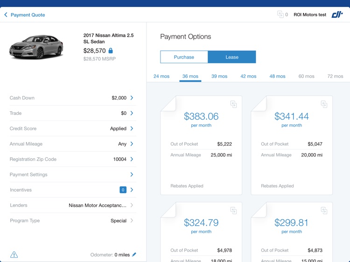Edit odometer with the pencil icon

pos(134,255)
